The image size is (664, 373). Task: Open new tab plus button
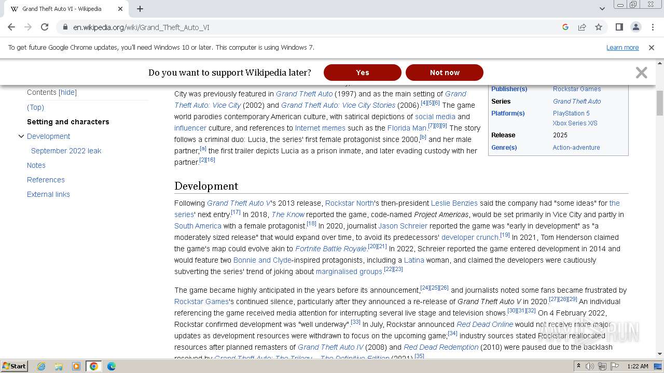140,9
